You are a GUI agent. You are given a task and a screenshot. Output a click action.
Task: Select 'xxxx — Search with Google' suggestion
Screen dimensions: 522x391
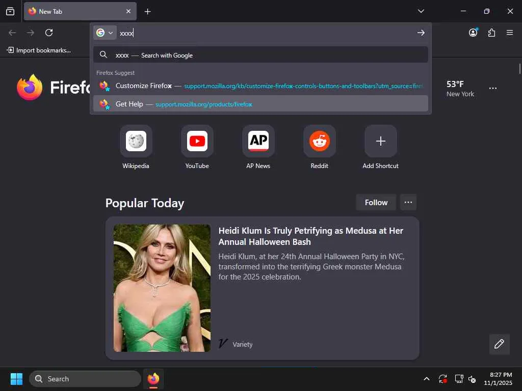click(260, 55)
